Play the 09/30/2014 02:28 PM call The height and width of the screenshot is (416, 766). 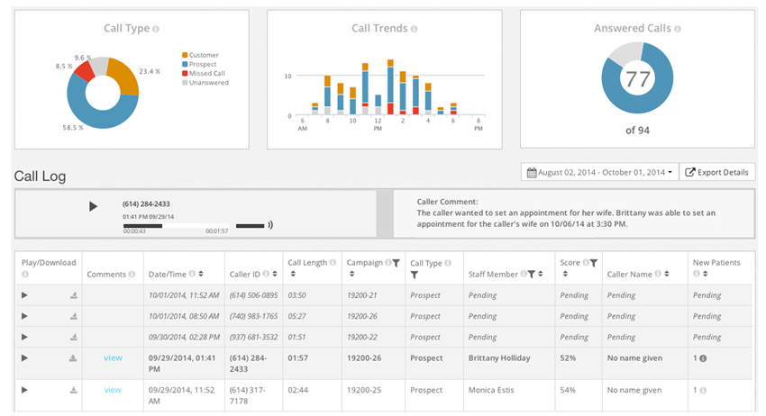24,337
